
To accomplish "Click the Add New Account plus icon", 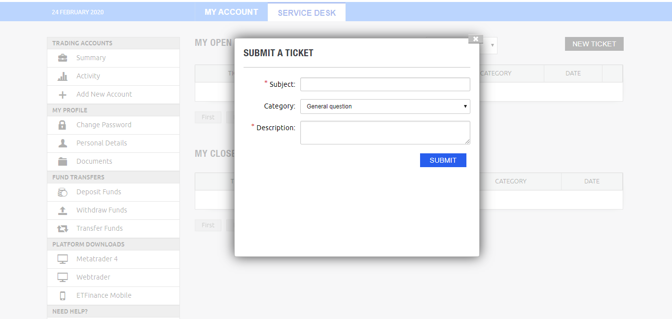I will (x=63, y=95).
